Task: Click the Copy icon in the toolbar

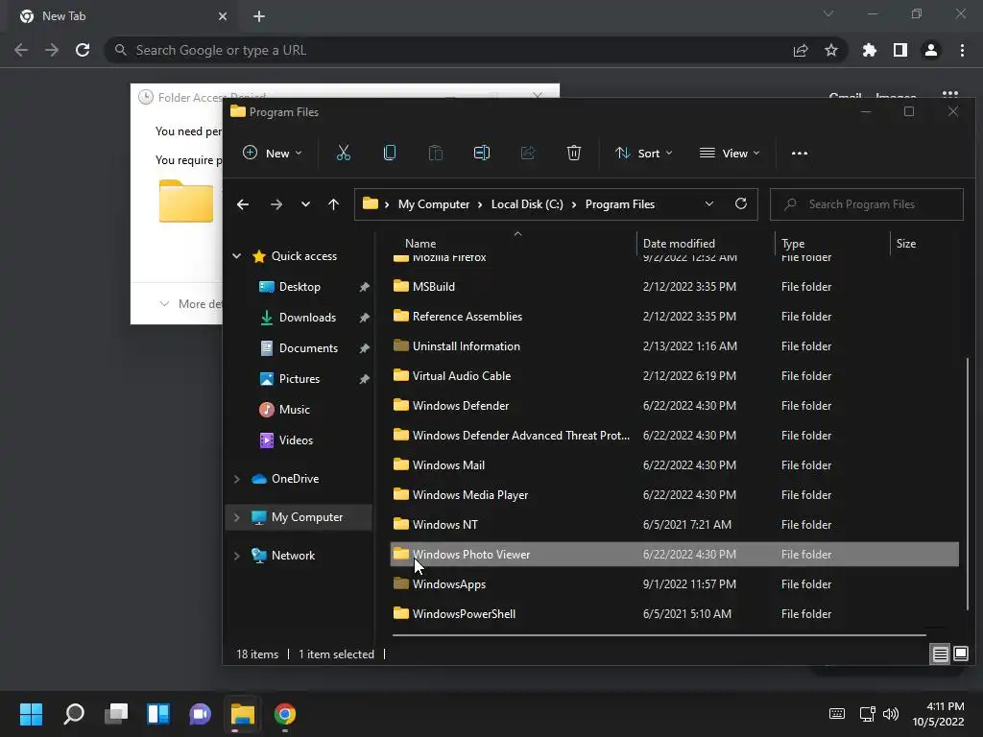Action: 390,153
